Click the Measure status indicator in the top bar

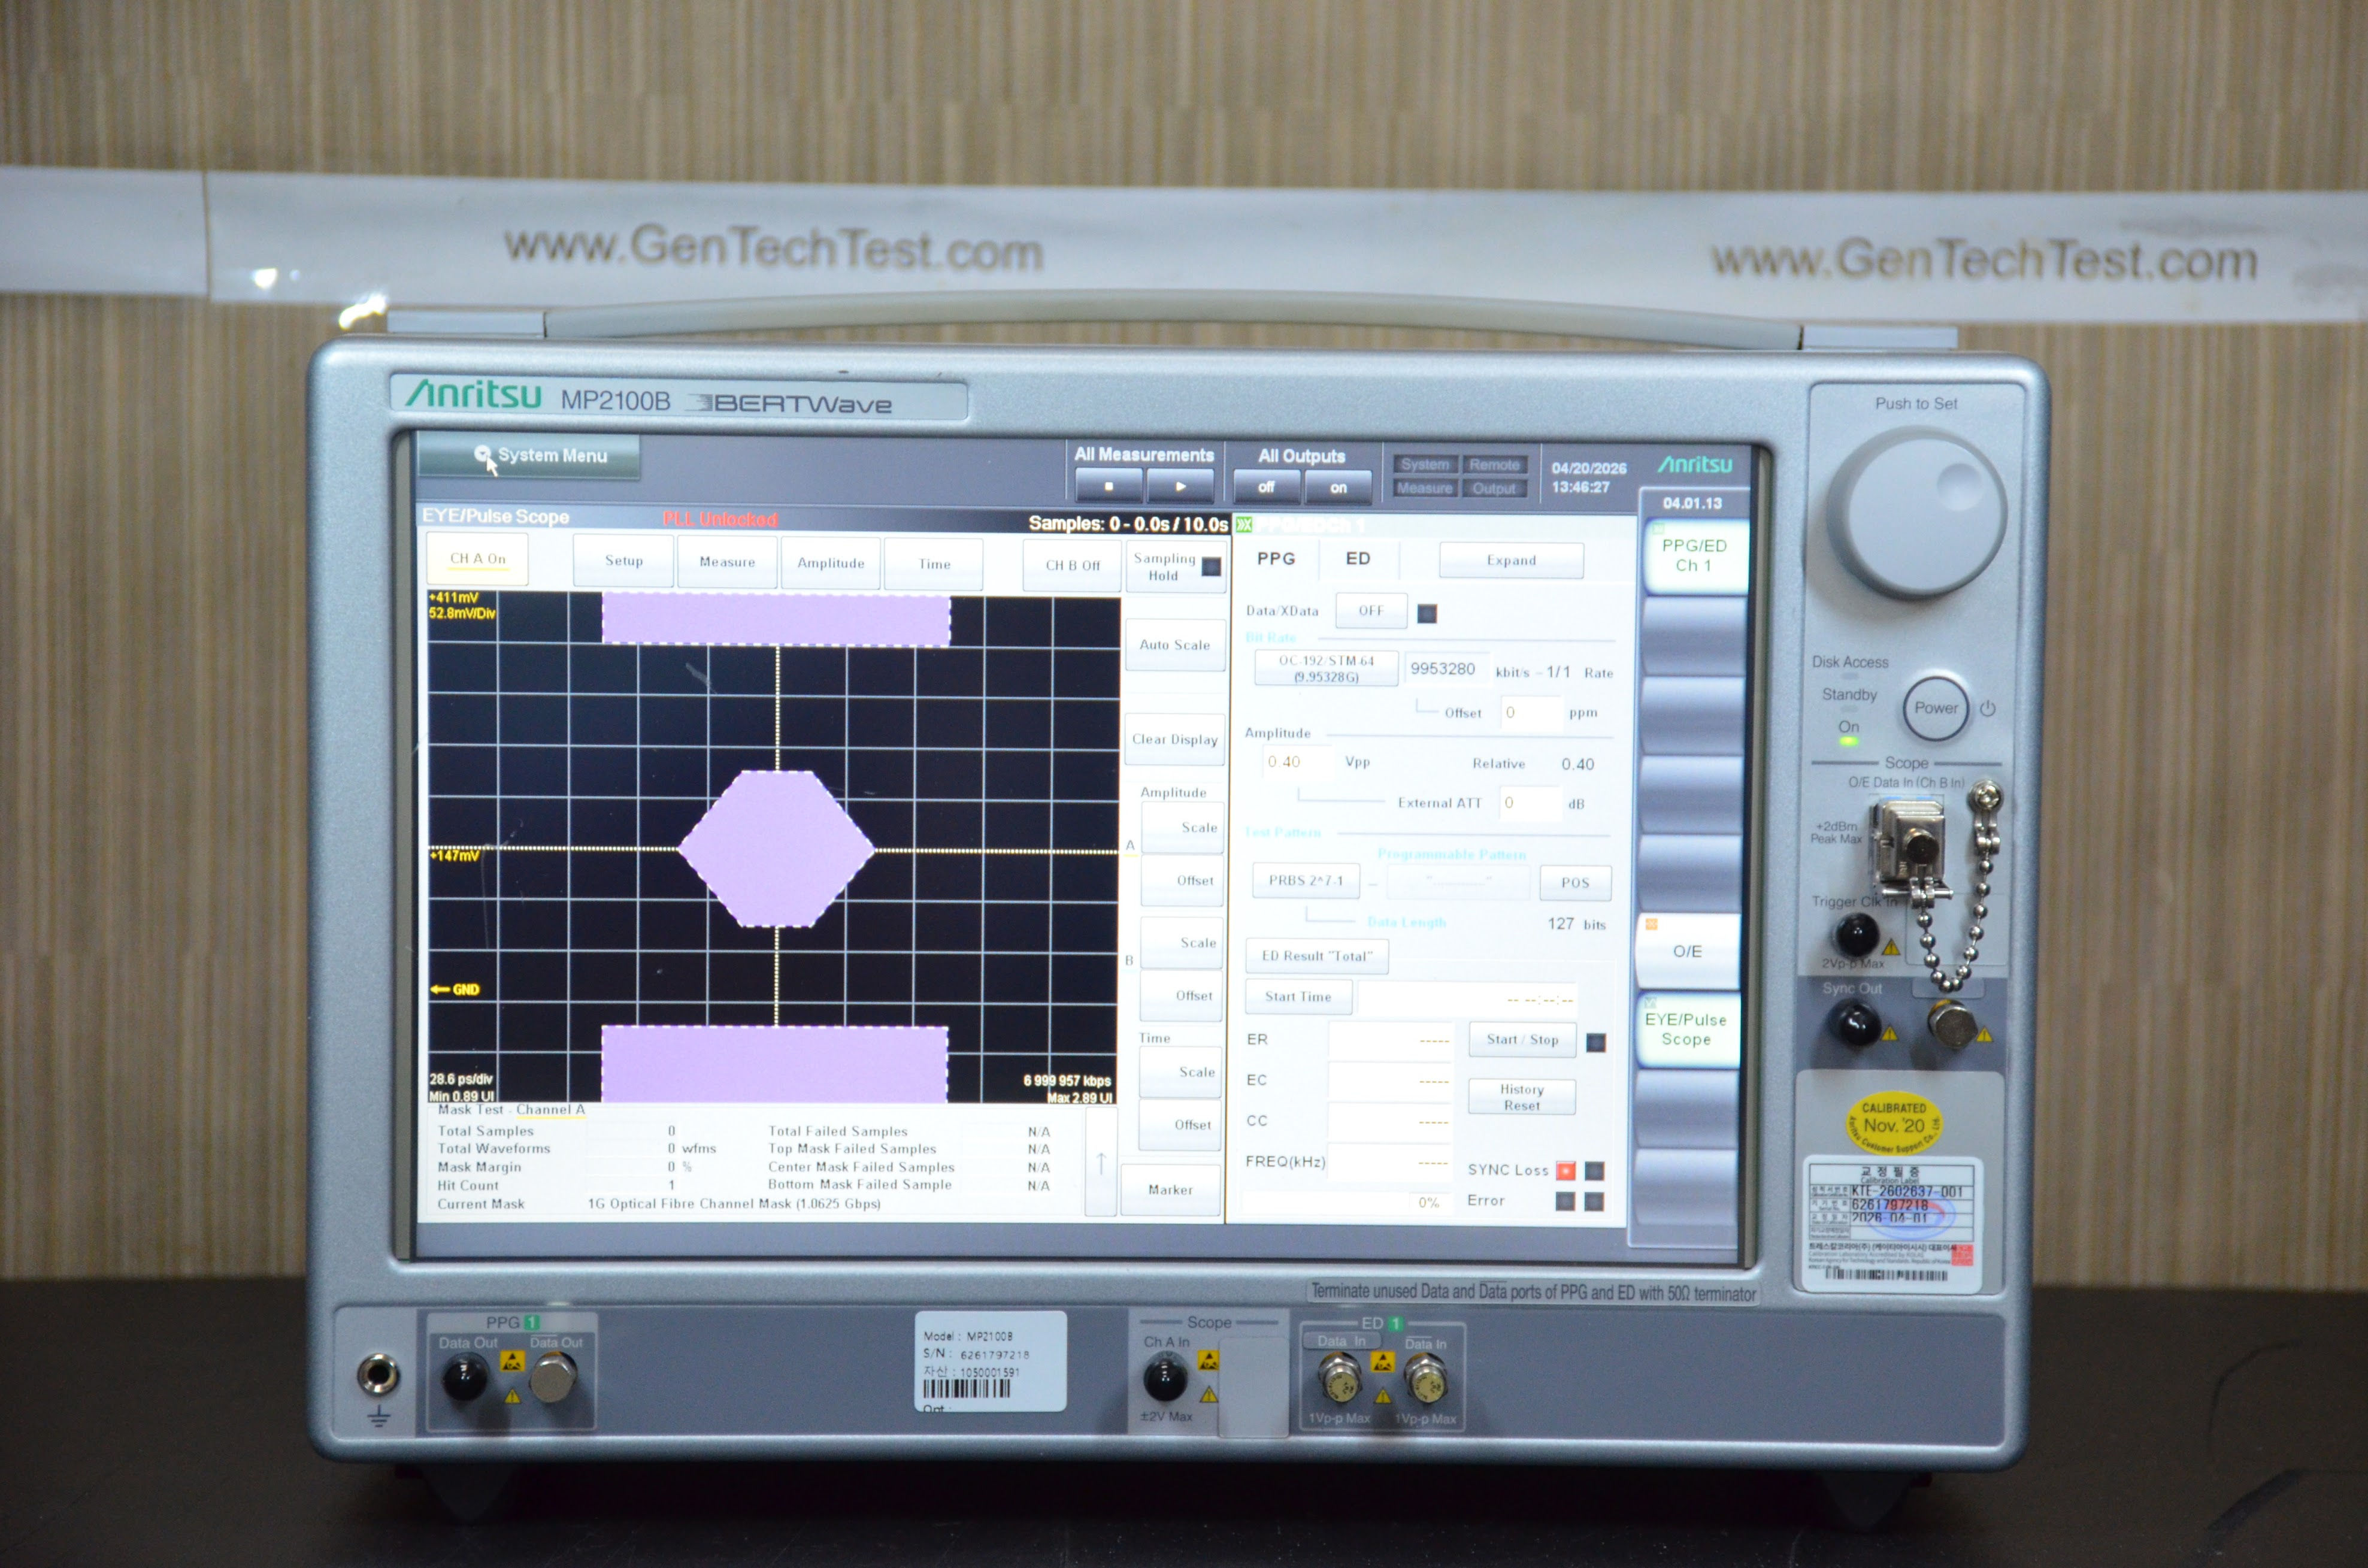pos(1425,488)
